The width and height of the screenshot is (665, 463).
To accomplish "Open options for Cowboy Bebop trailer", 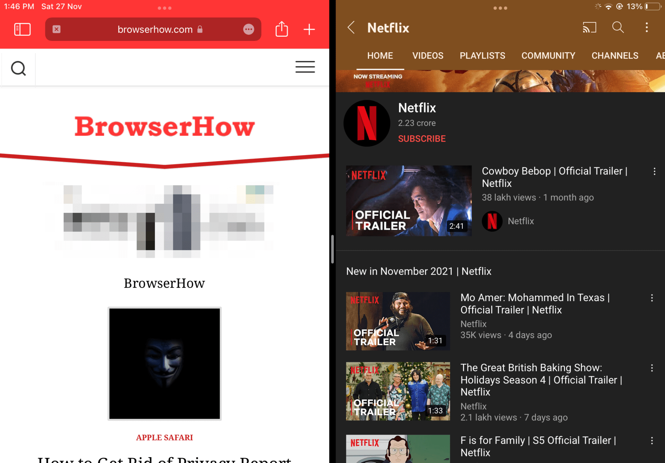I will (654, 171).
